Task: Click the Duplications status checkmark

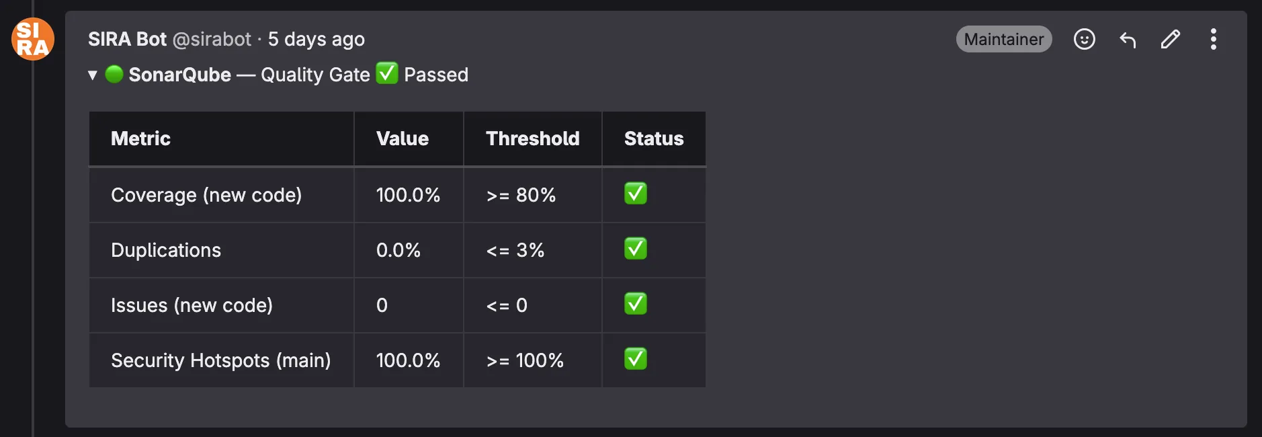Action: pos(635,249)
